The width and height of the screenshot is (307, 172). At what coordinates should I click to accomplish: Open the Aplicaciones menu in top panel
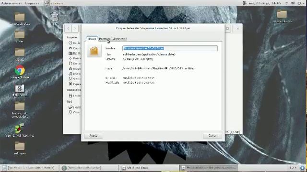click(12, 3)
